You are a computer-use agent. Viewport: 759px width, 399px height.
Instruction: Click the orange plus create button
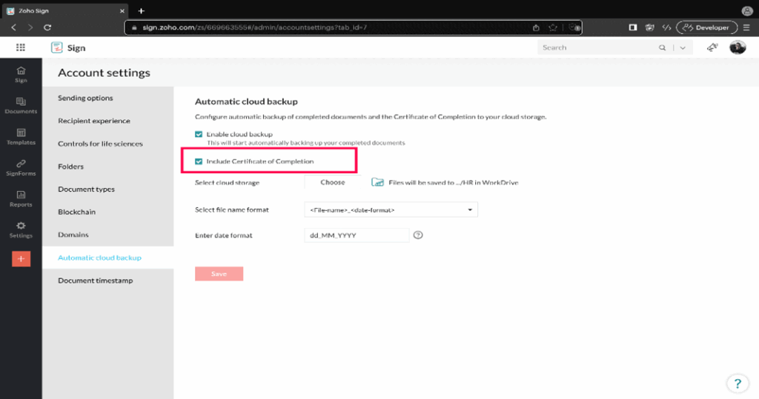(21, 258)
